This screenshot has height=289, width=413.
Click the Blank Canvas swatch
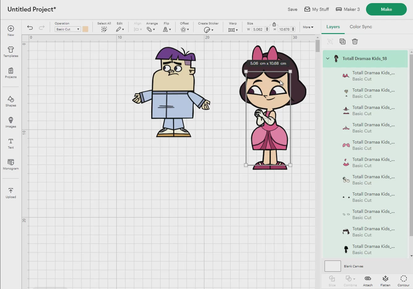click(x=333, y=266)
